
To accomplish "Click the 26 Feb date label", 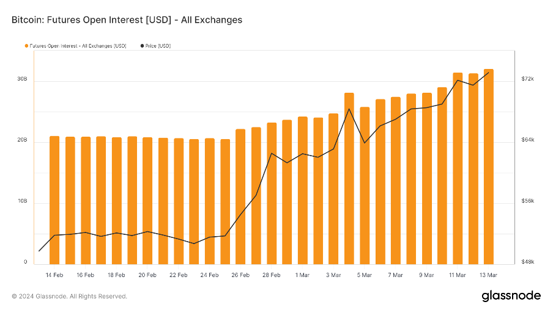I will pos(240,275).
